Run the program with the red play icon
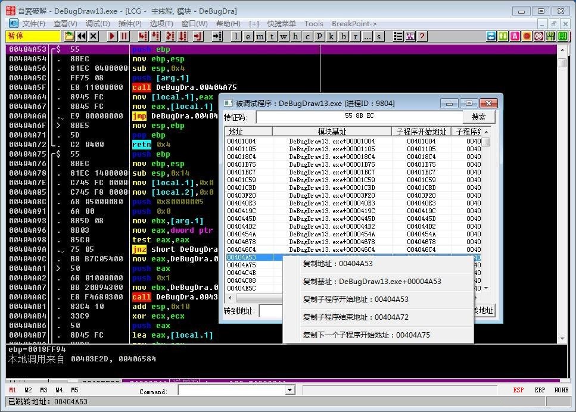Viewport: 576px width, 412px height. [x=111, y=36]
